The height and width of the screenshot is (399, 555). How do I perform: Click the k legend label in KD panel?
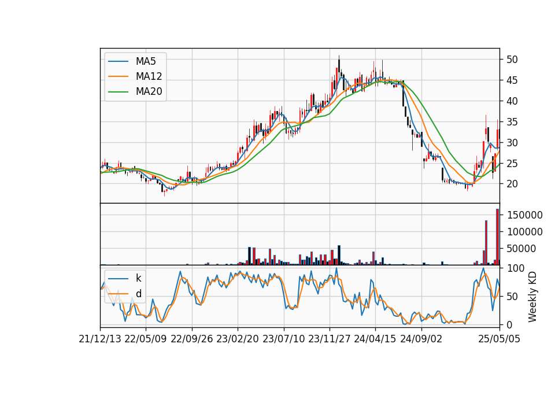click(138, 278)
